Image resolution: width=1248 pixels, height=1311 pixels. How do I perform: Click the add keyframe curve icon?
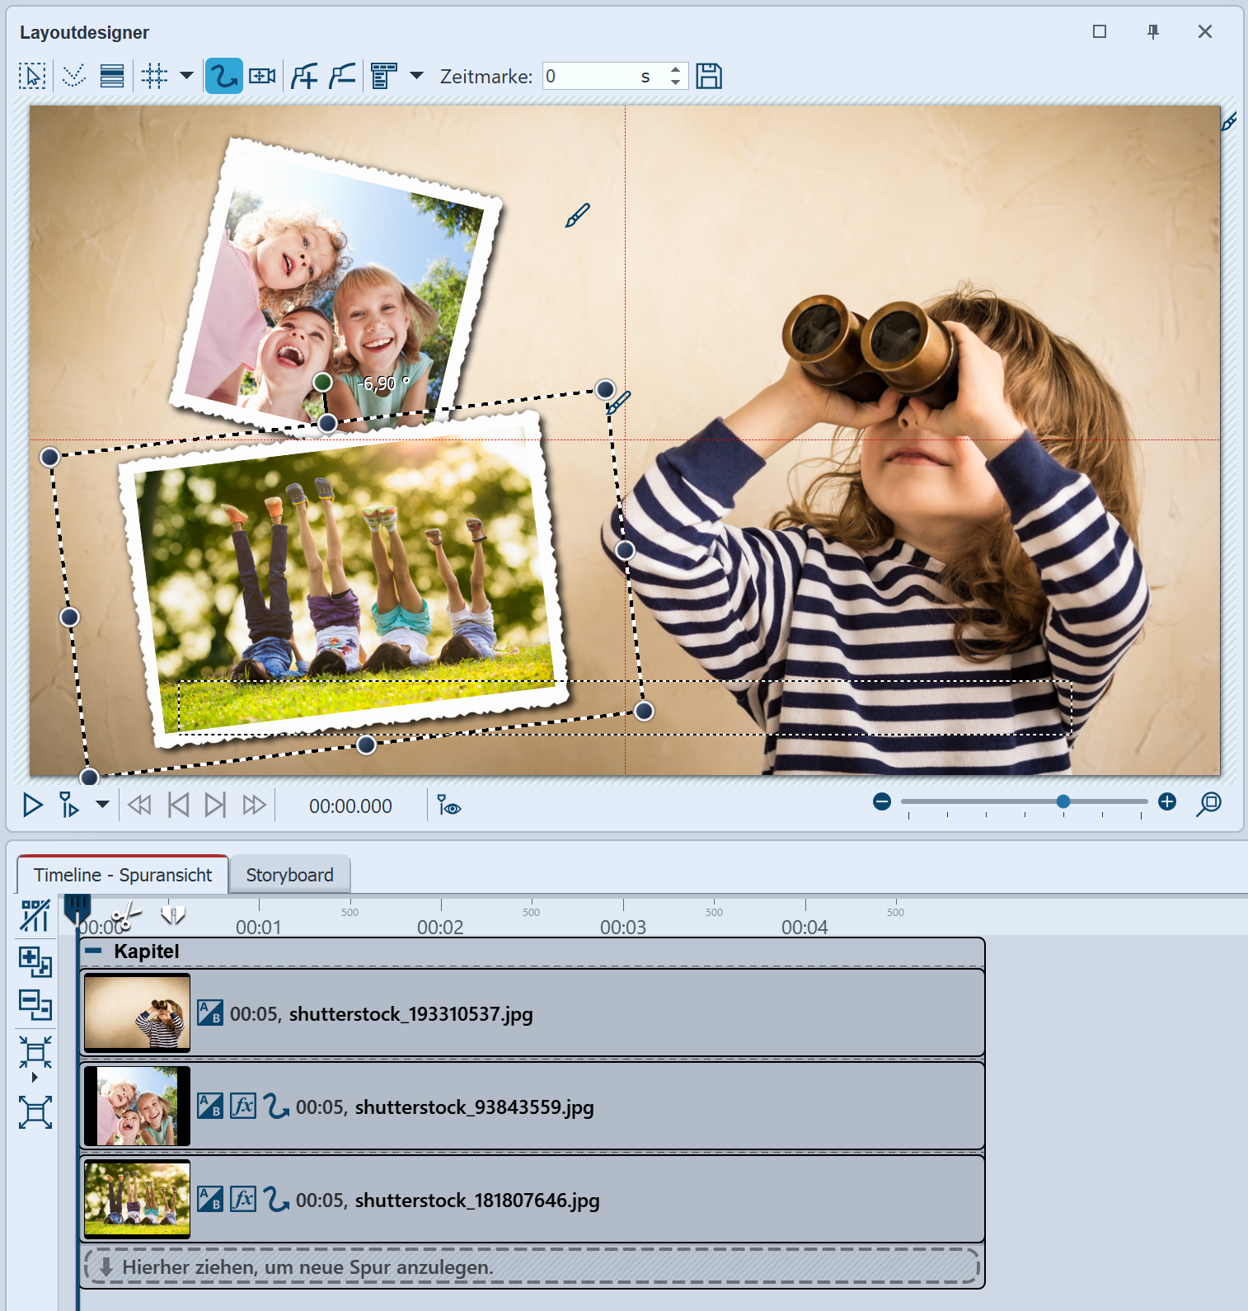[x=304, y=76]
